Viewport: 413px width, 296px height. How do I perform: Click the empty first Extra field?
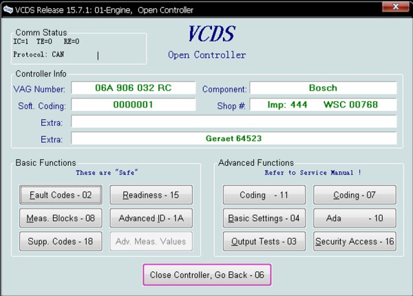click(x=234, y=122)
